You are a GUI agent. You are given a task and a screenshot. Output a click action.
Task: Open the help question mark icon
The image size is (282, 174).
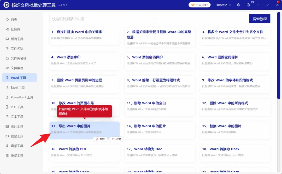[248, 5]
